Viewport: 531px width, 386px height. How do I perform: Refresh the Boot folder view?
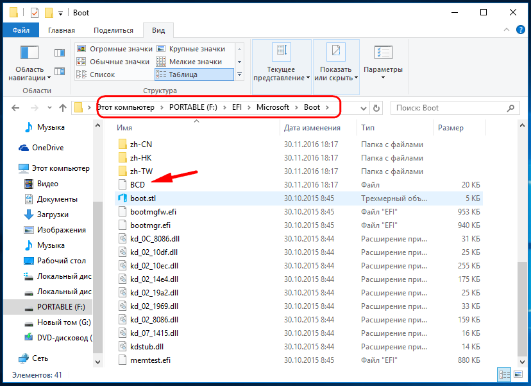pos(376,108)
